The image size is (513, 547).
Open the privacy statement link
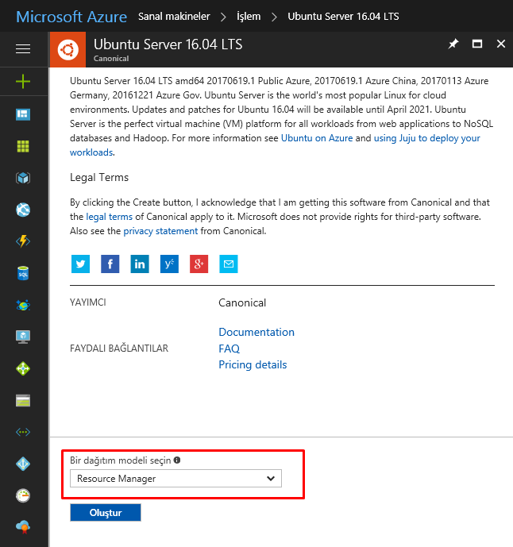(160, 231)
